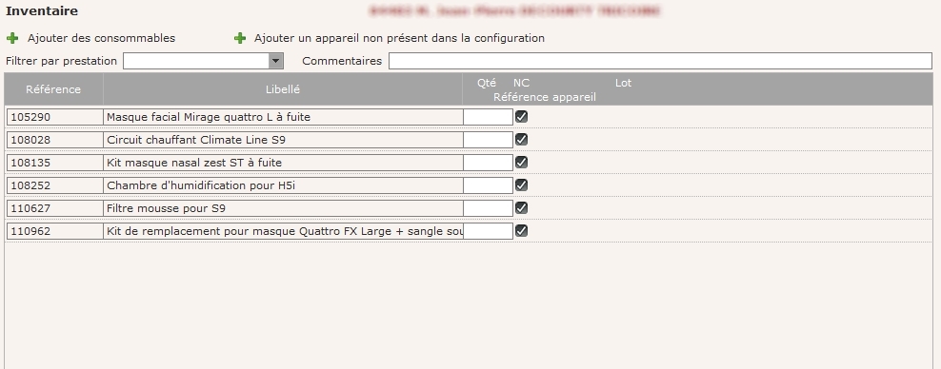Toggle NC checkbox for reference 110962 row
941x369 pixels.
pyautogui.click(x=522, y=230)
